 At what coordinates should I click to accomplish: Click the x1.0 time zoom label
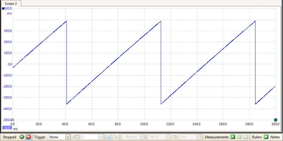(x=7, y=128)
